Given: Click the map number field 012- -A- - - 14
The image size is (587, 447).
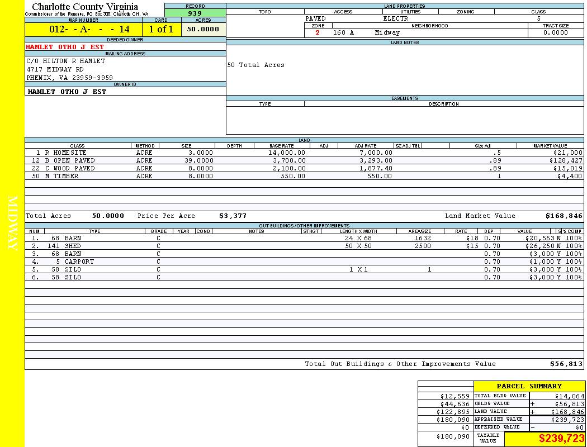Looking at the screenshot, I should click(82, 30).
